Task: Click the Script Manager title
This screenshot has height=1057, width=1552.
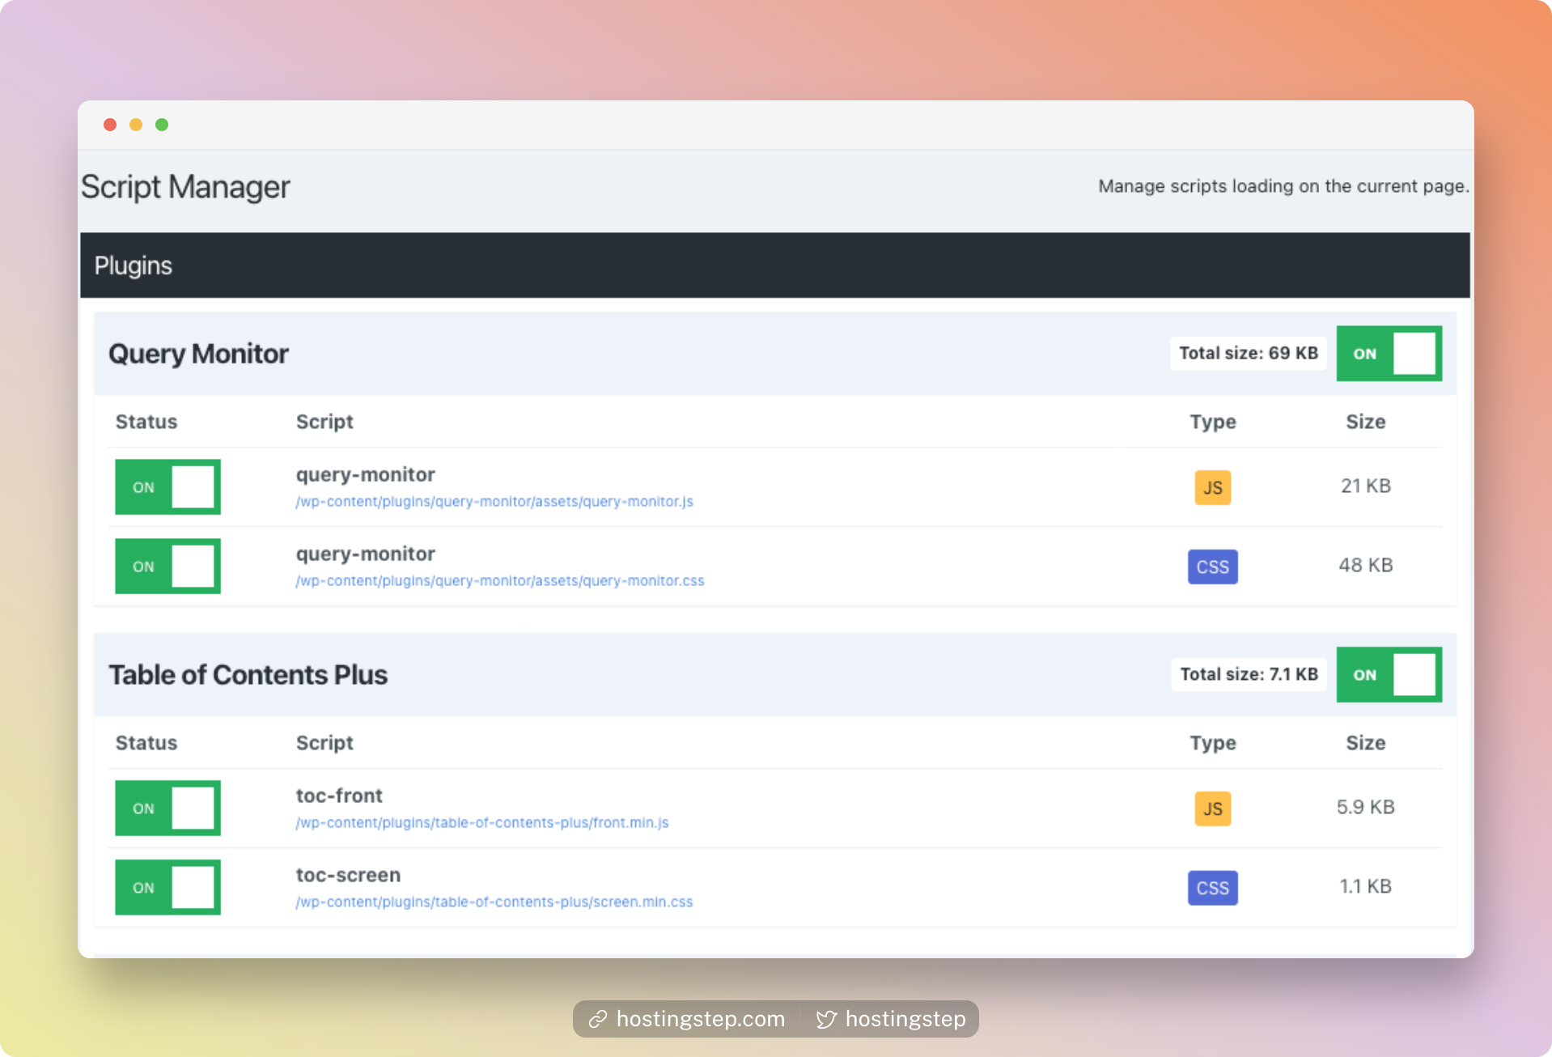Action: (x=185, y=187)
